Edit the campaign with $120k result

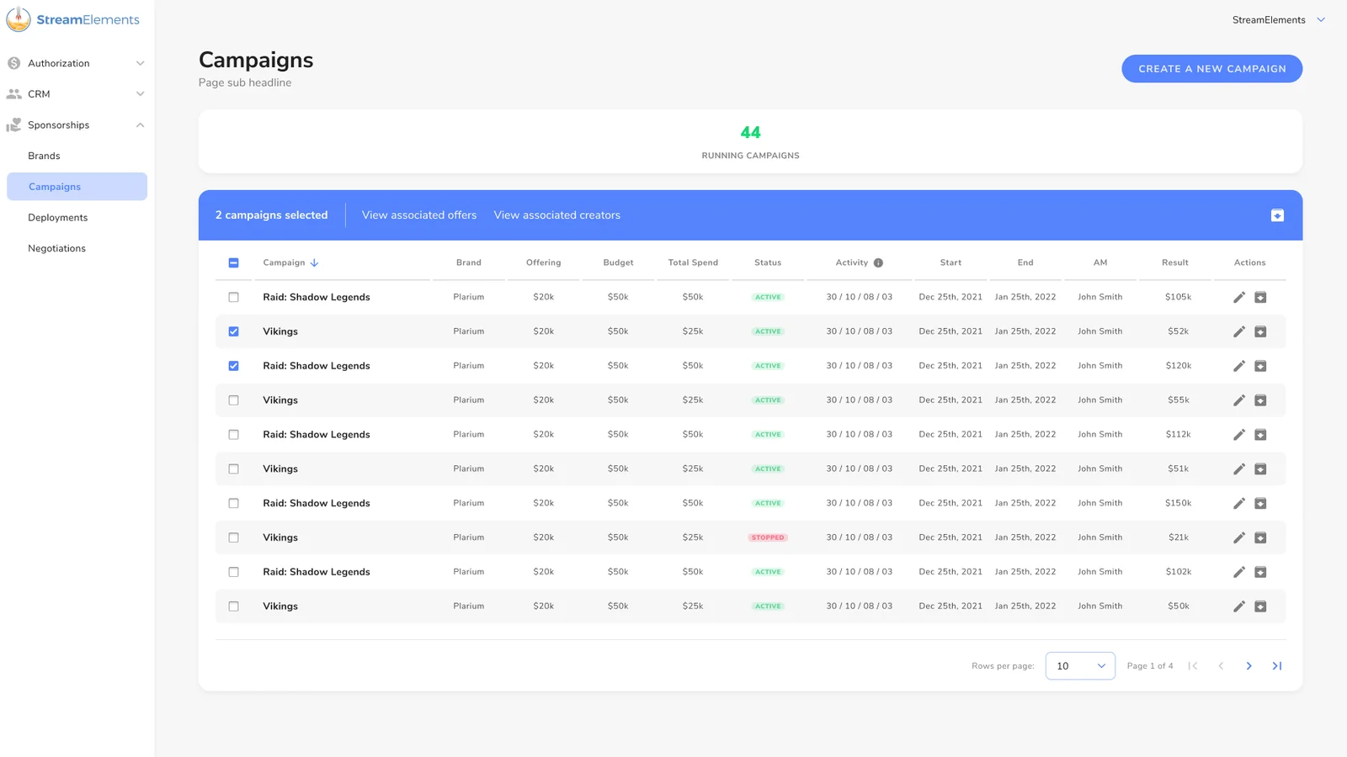coord(1238,366)
